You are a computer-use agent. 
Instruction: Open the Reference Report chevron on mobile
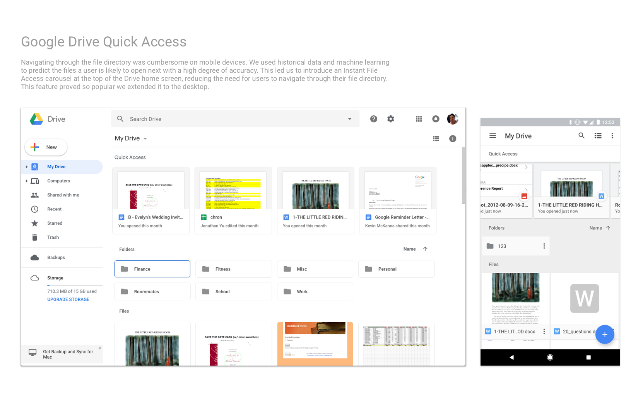coord(526,190)
